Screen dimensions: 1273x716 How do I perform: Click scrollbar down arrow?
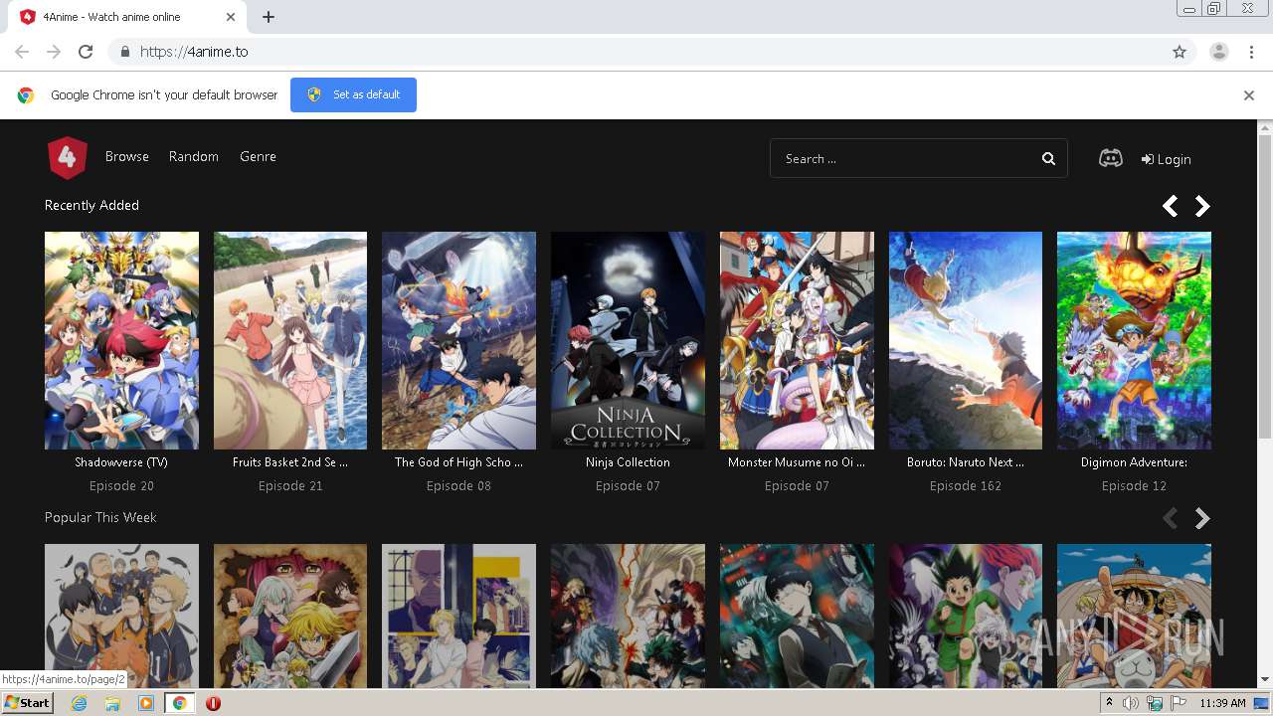1265,680
